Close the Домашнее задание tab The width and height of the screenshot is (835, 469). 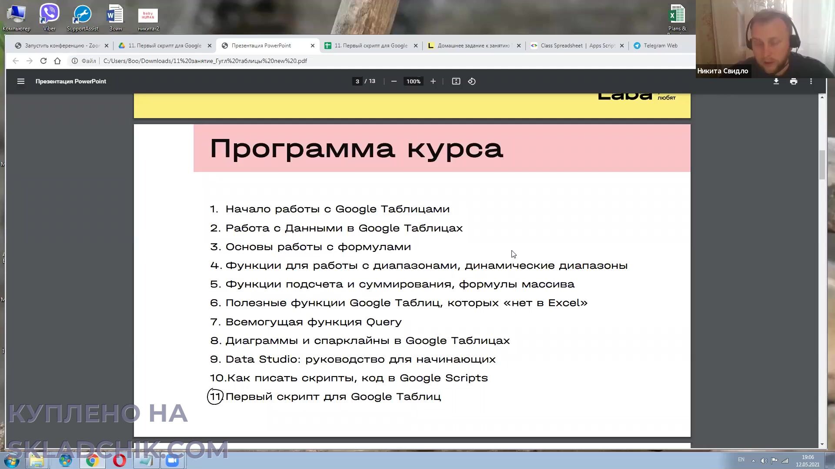[518, 46]
